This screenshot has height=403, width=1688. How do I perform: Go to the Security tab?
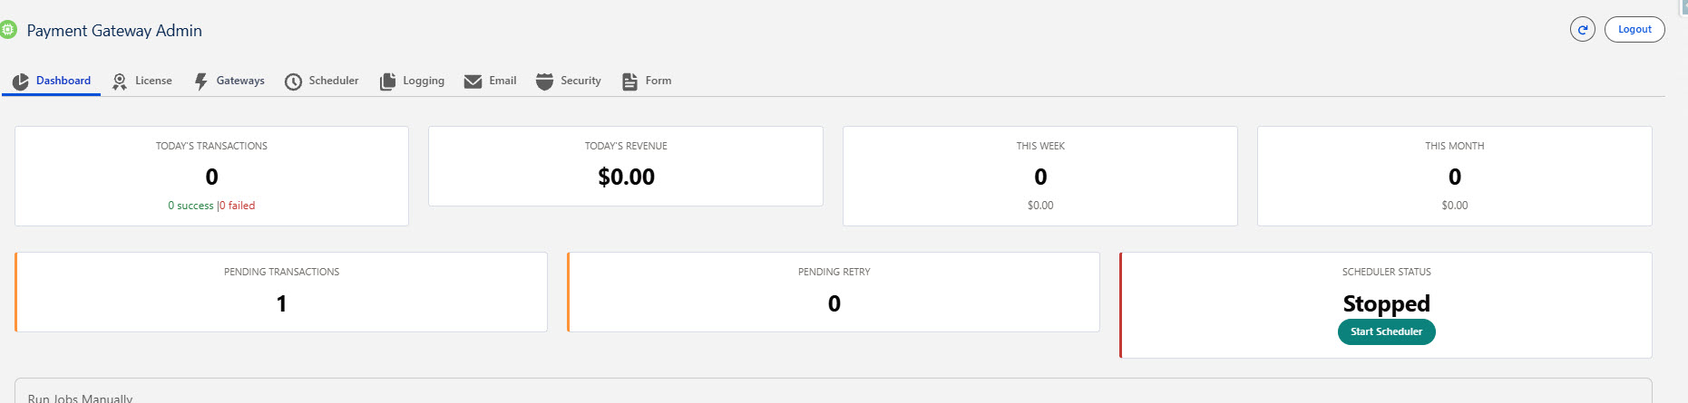[581, 81]
